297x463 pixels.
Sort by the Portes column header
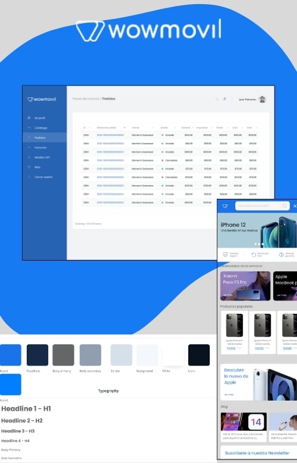click(220, 128)
